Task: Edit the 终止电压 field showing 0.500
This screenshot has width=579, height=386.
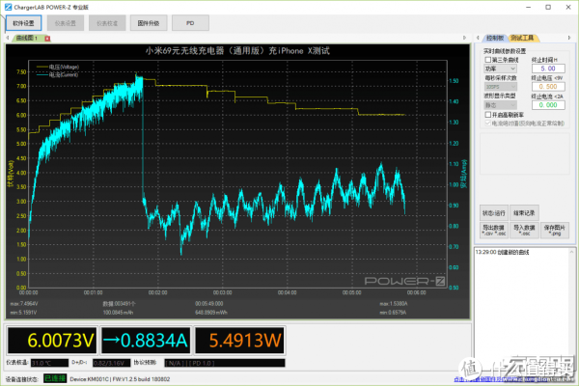Action: click(x=548, y=87)
